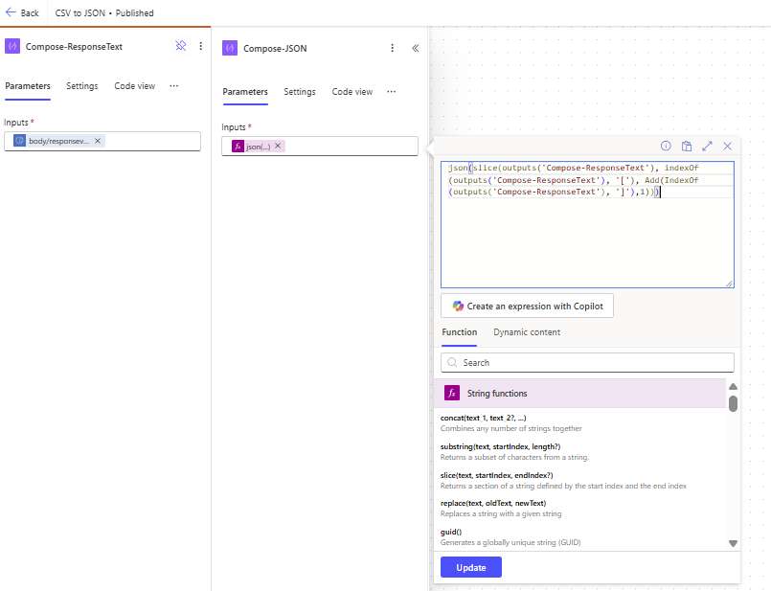771x591 pixels.
Task: Click the function list scroll down arrow
Action: click(x=733, y=543)
